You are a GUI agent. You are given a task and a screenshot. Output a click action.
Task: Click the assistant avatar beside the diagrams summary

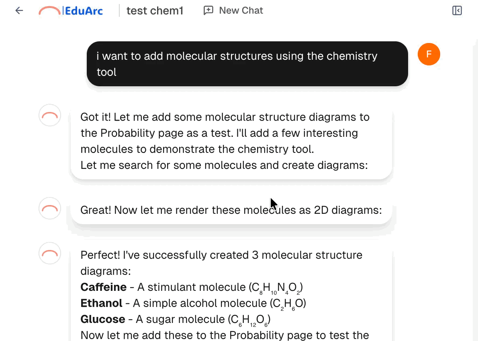coord(49,253)
